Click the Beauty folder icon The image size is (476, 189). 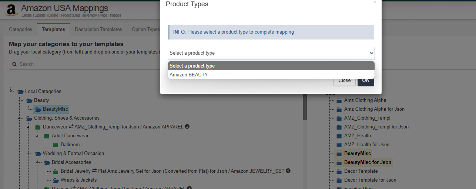click(29, 100)
